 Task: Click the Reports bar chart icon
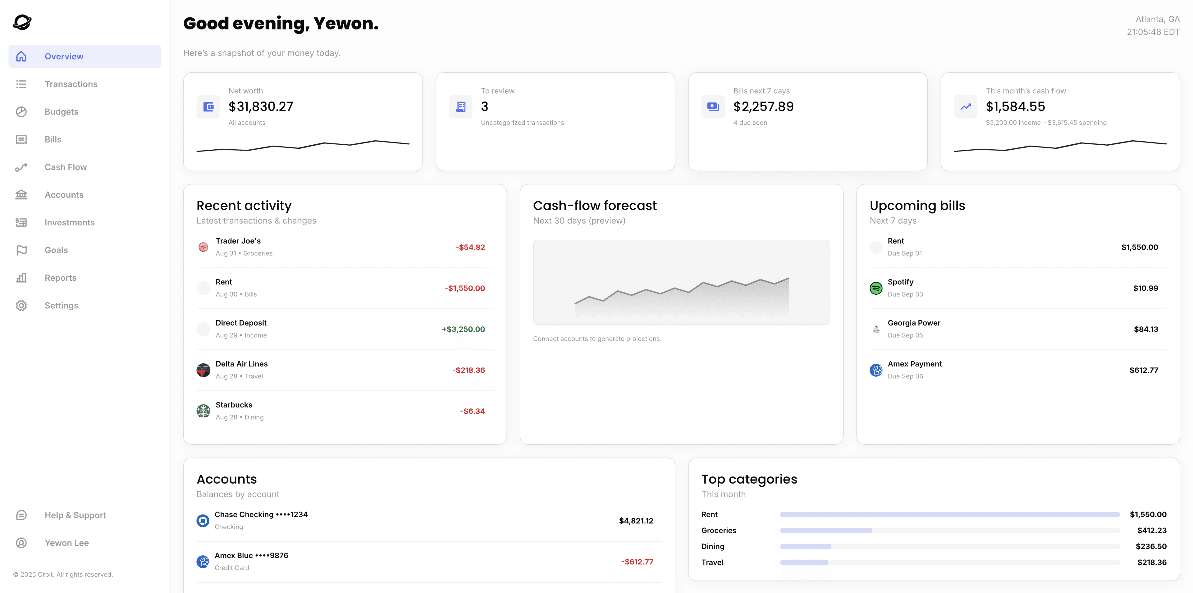(21, 278)
